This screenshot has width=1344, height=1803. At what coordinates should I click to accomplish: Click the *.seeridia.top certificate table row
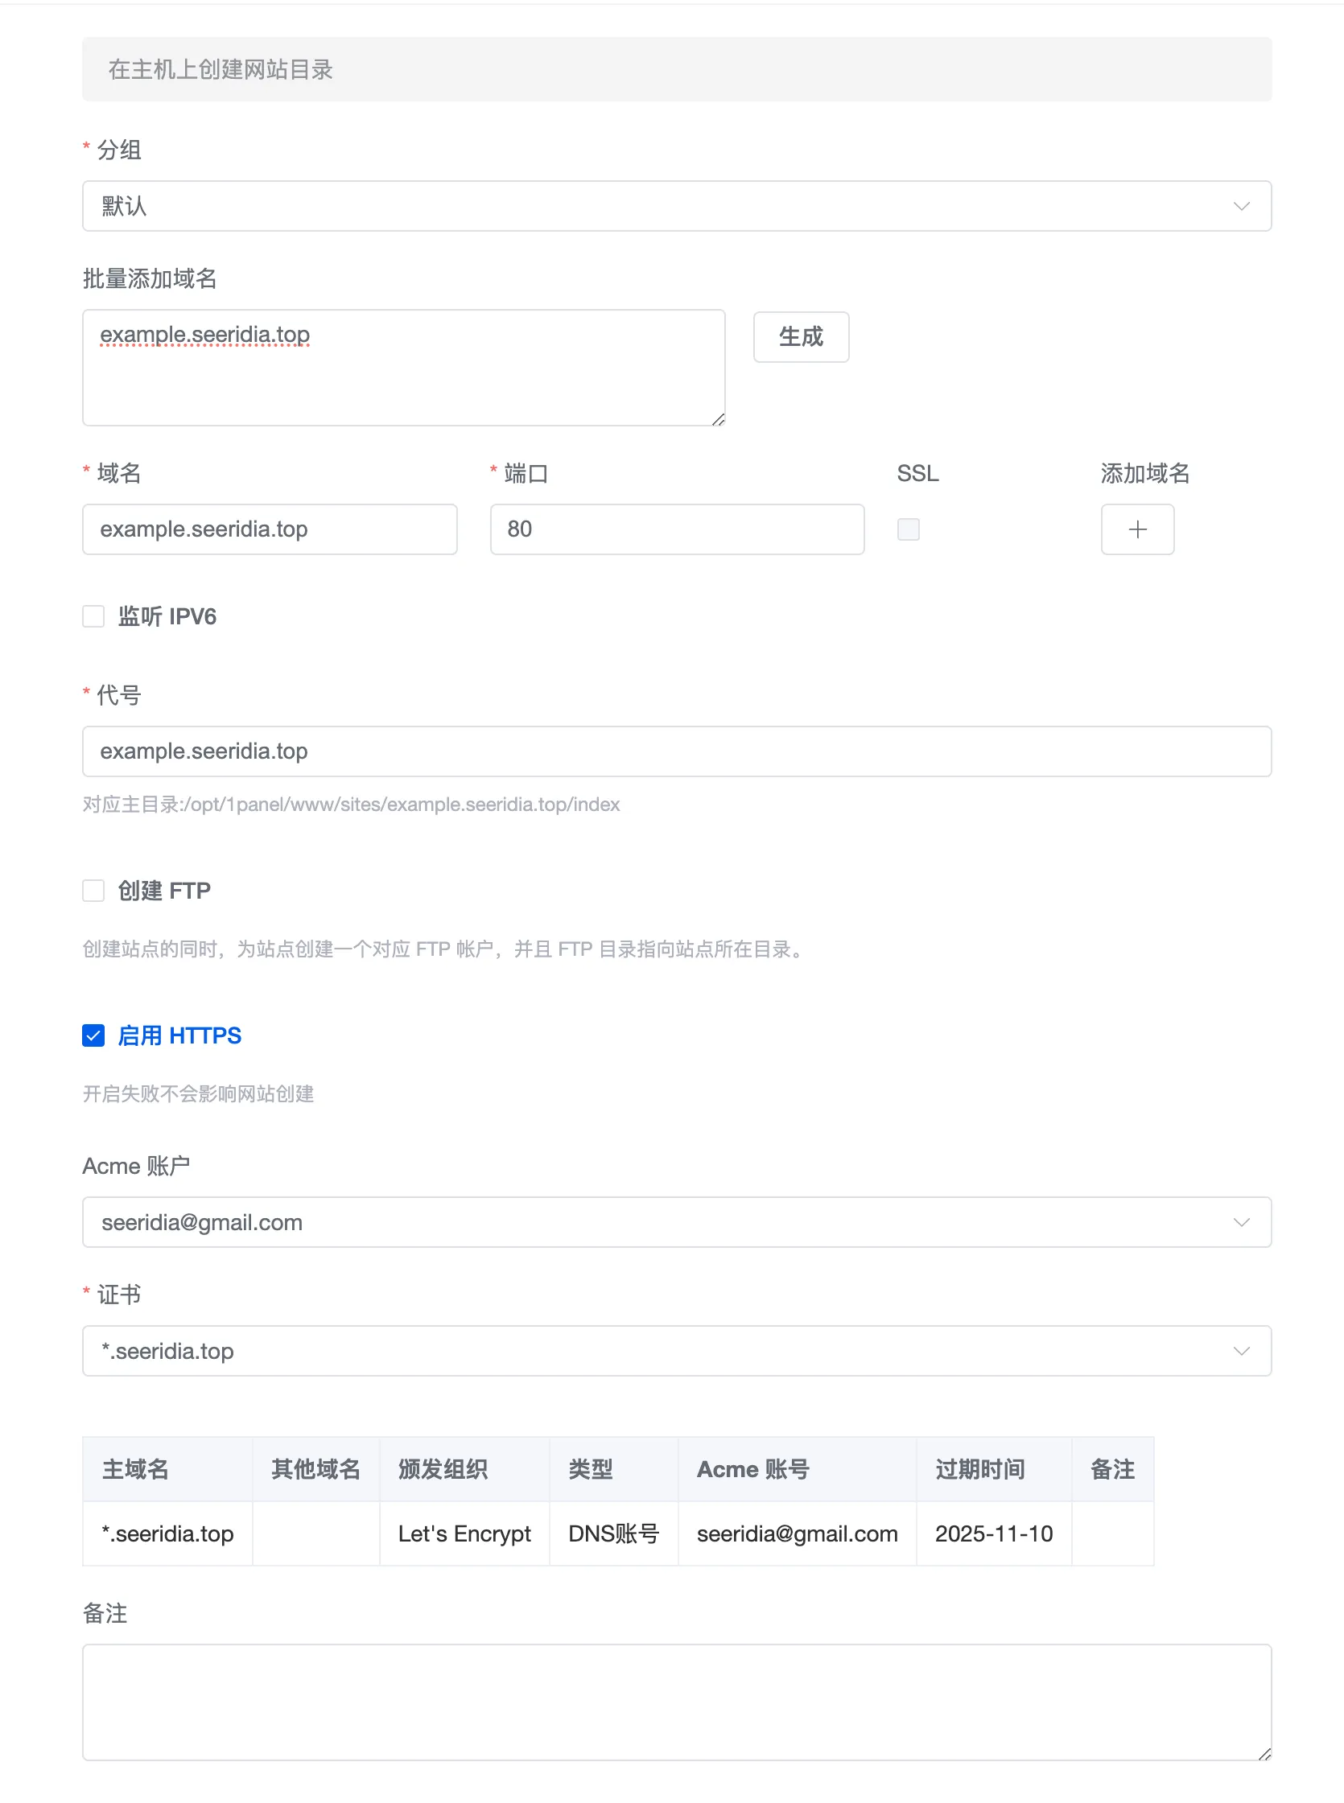click(x=617, y=1533)
